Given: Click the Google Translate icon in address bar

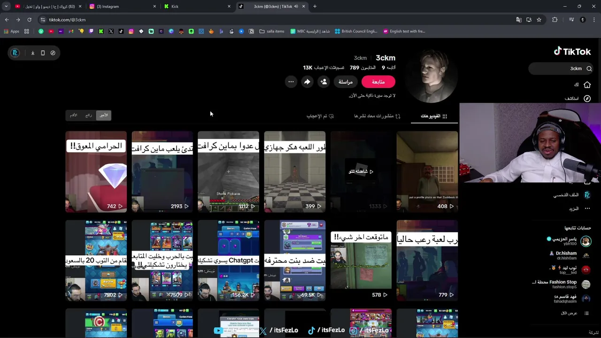Looking at the screenshot, I should point(519,20).
